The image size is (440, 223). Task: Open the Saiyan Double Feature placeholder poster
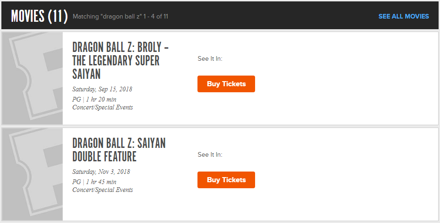tap(33, 174)
